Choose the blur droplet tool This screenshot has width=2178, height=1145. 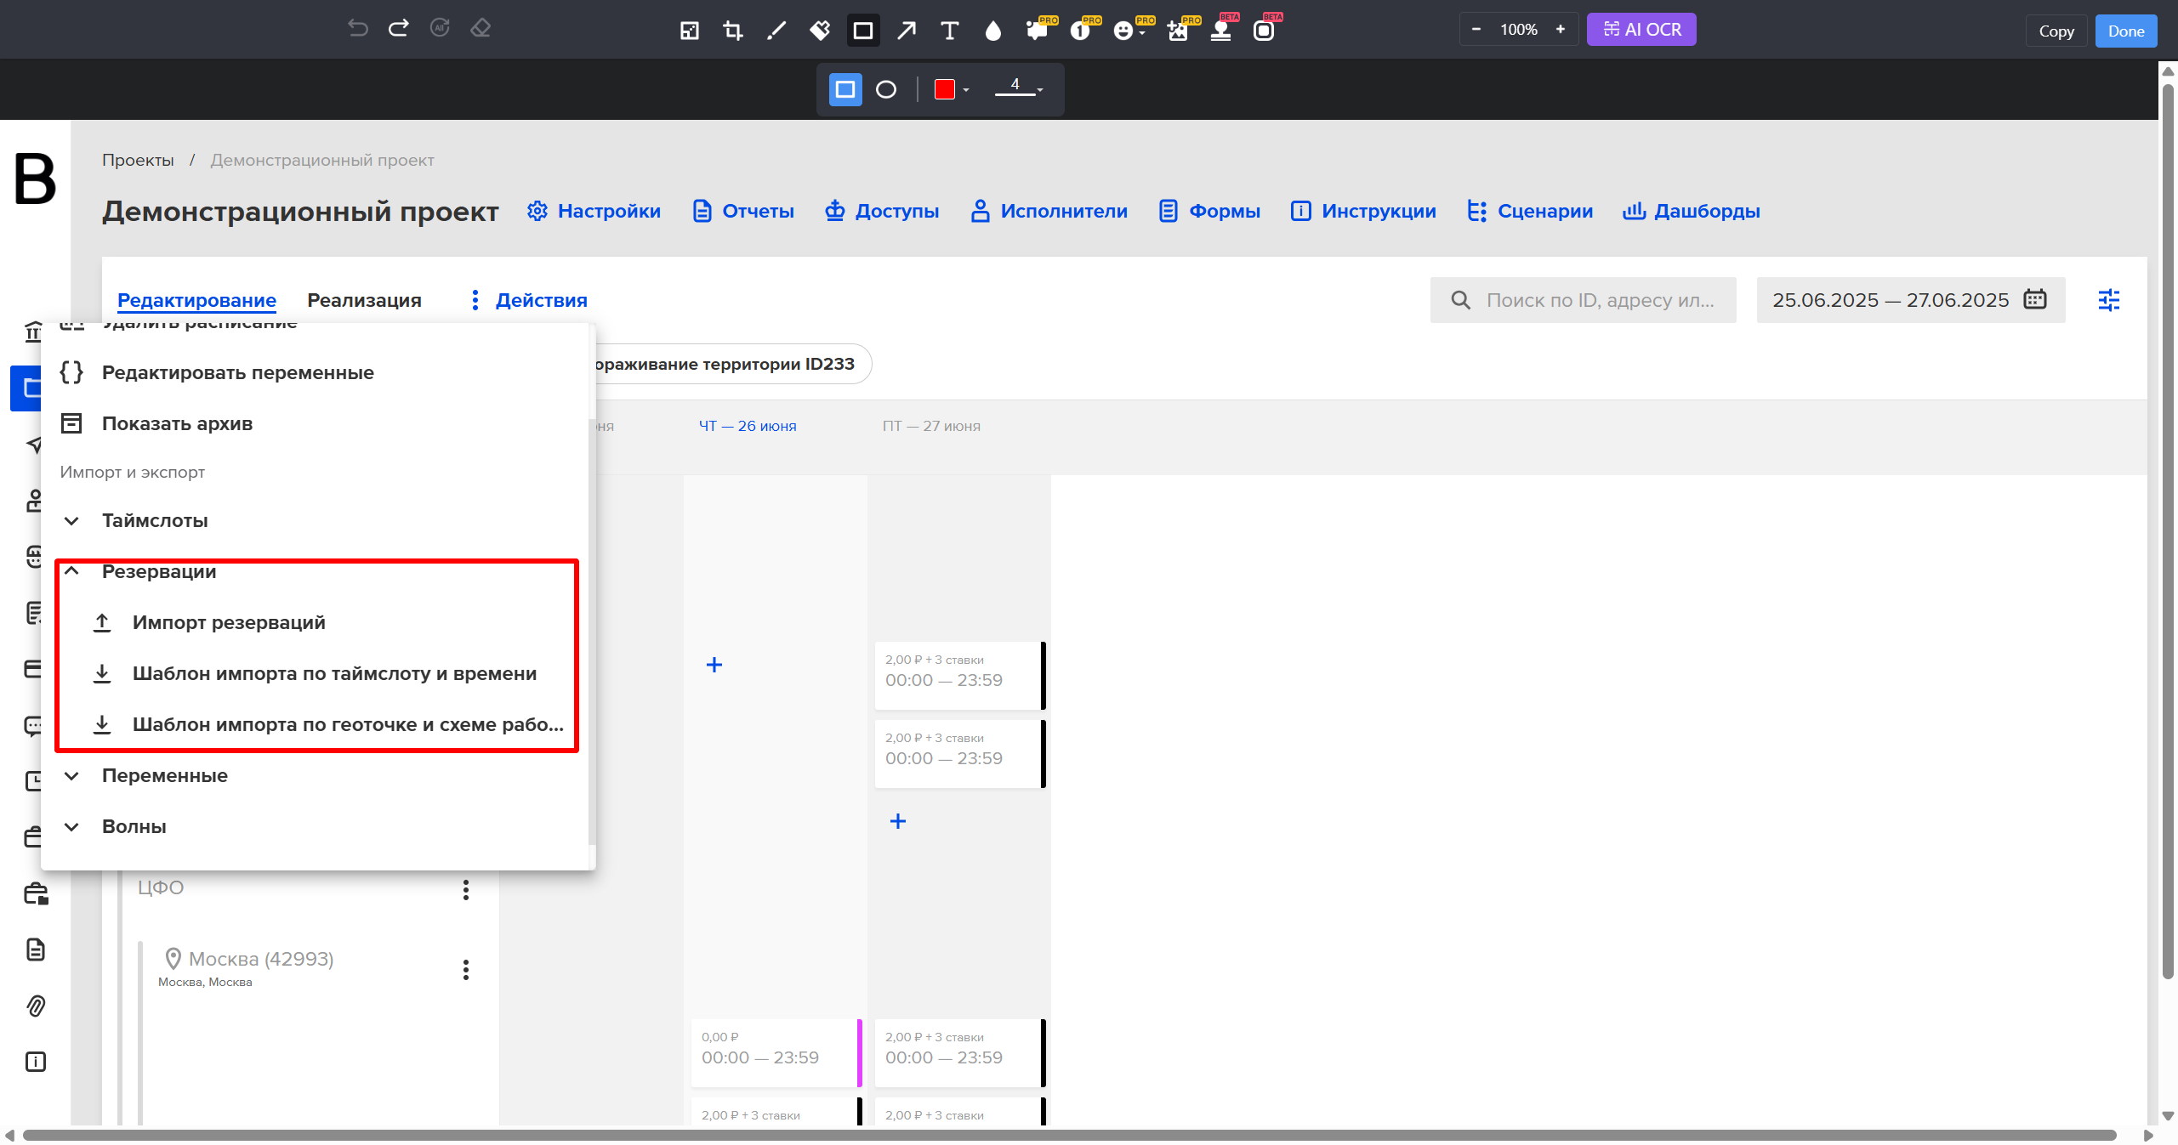coord(992,31)
